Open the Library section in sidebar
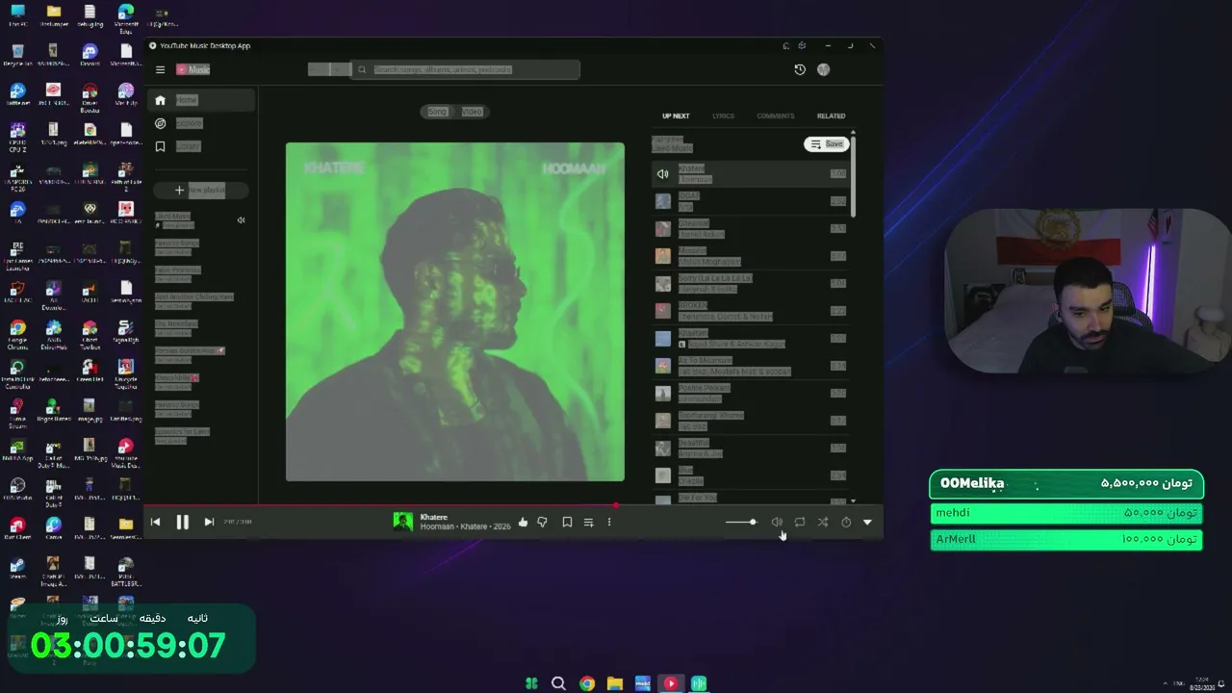This screenshot has height=693, width=1232. point(202,146)
